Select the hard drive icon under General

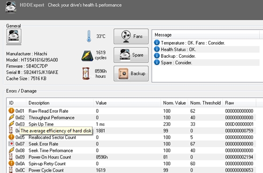[x=14, y=36]
